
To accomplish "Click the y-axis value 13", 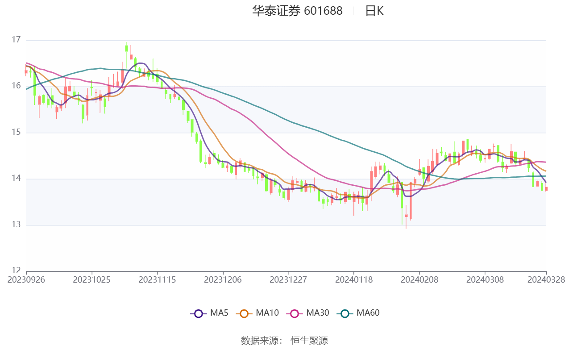I will point(16,225).
